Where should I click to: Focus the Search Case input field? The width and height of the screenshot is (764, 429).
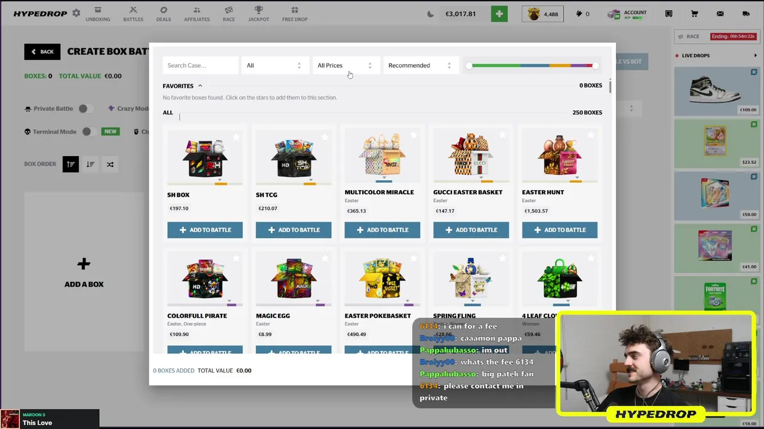pyautogui.click(x=200, y=66)
